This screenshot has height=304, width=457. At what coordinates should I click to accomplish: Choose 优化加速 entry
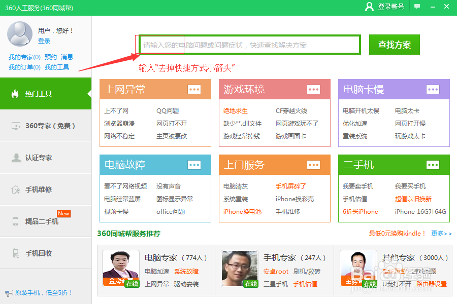[x=355, y=123]
